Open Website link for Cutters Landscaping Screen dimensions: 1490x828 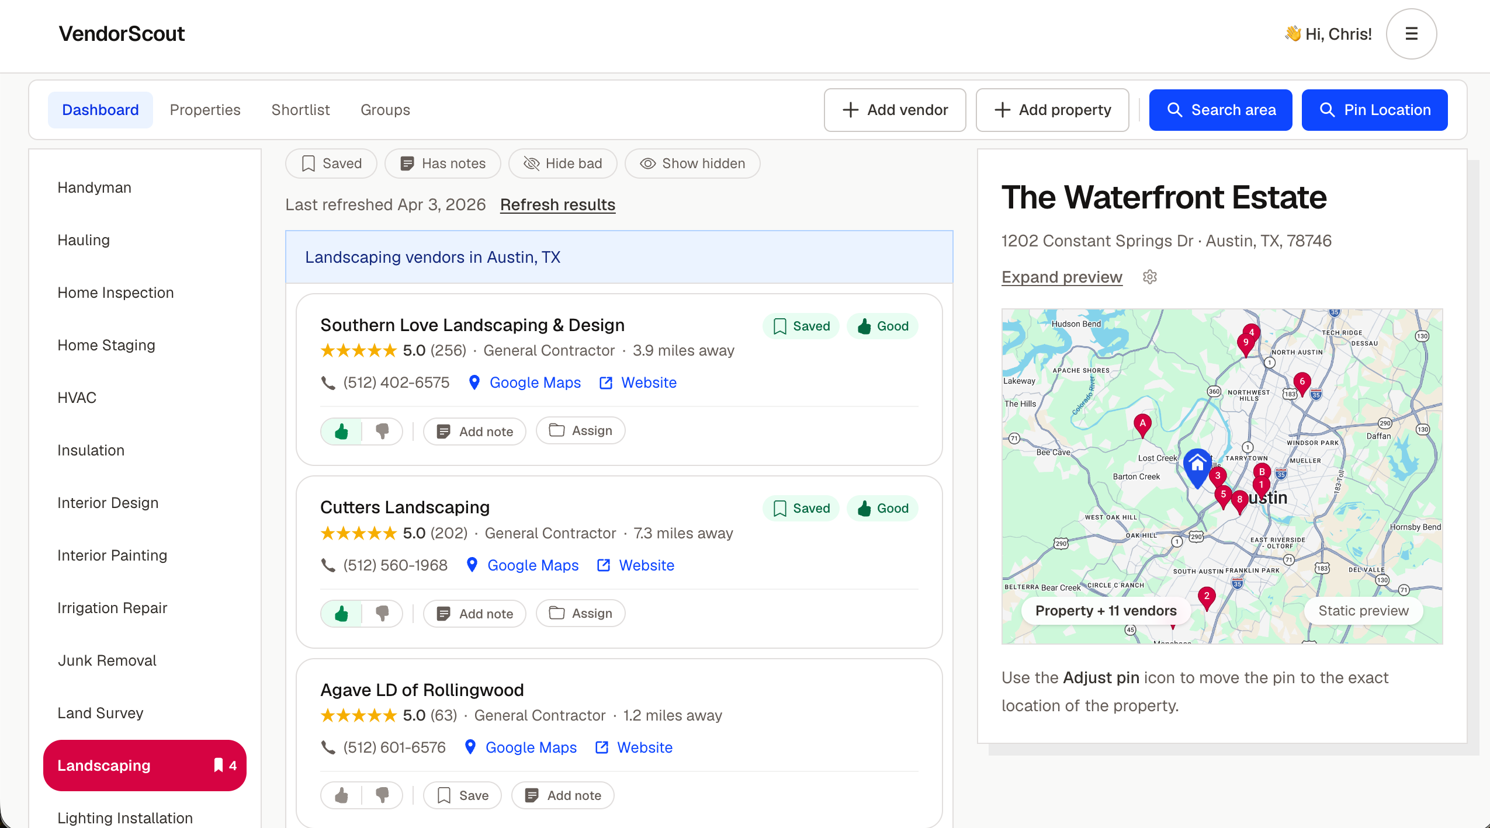[636, 565]
